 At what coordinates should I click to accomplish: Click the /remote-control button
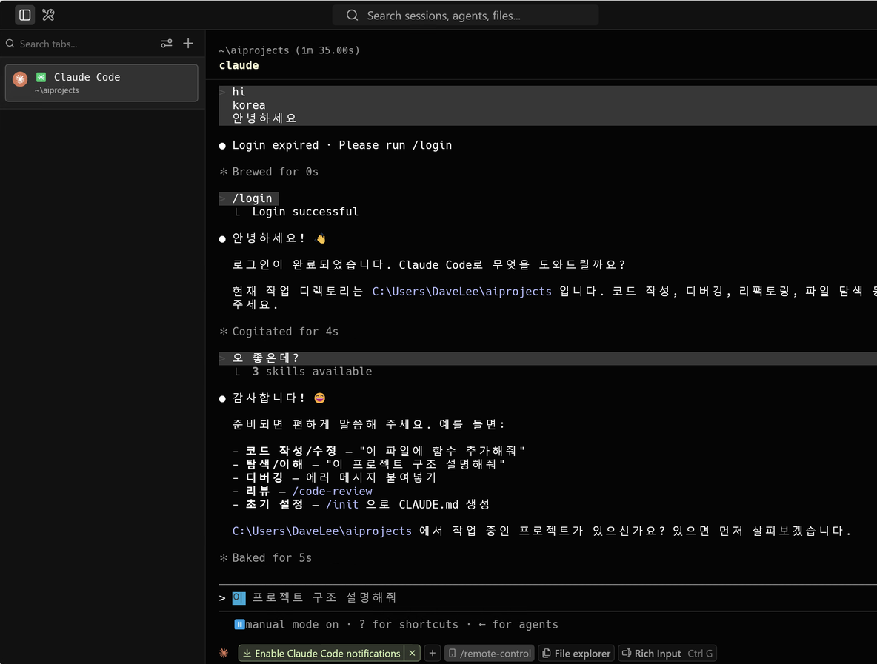pyautogui.click(x=490, y=654)
